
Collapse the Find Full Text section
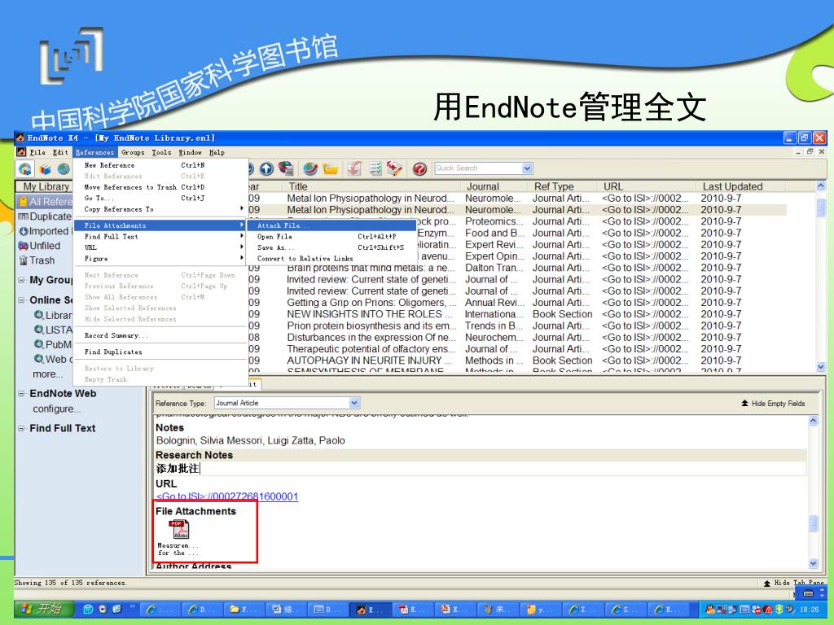[21, 428]
